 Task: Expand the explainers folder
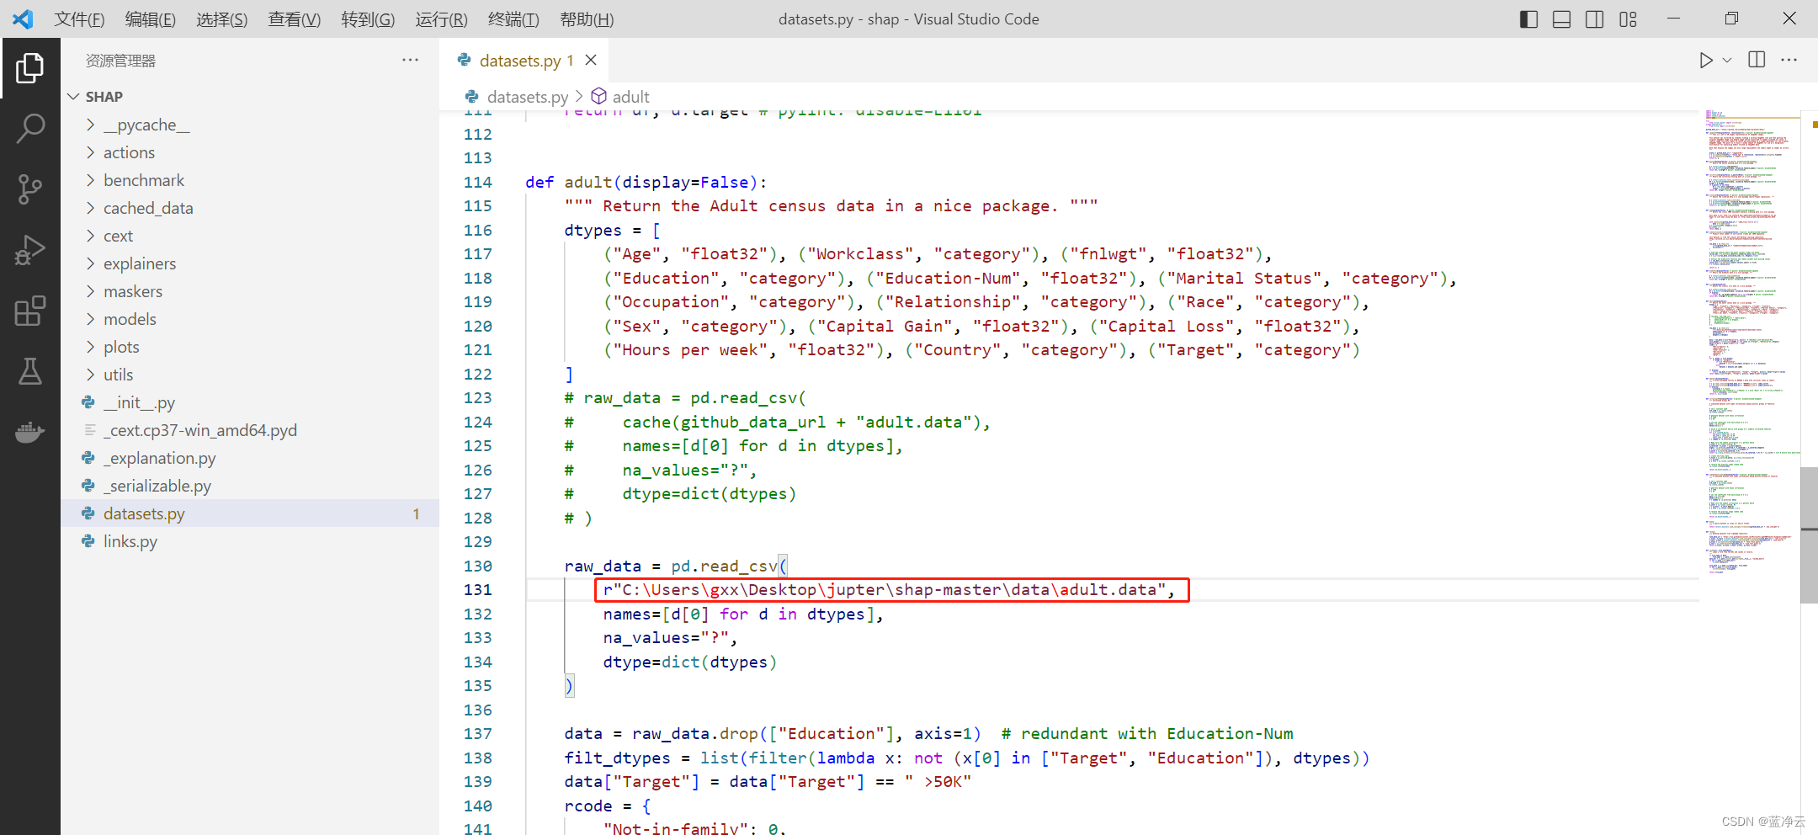coord(250,263)
